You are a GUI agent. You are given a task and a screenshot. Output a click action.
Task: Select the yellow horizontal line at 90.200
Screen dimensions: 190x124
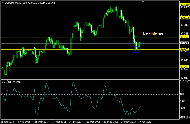coord(90,67)
